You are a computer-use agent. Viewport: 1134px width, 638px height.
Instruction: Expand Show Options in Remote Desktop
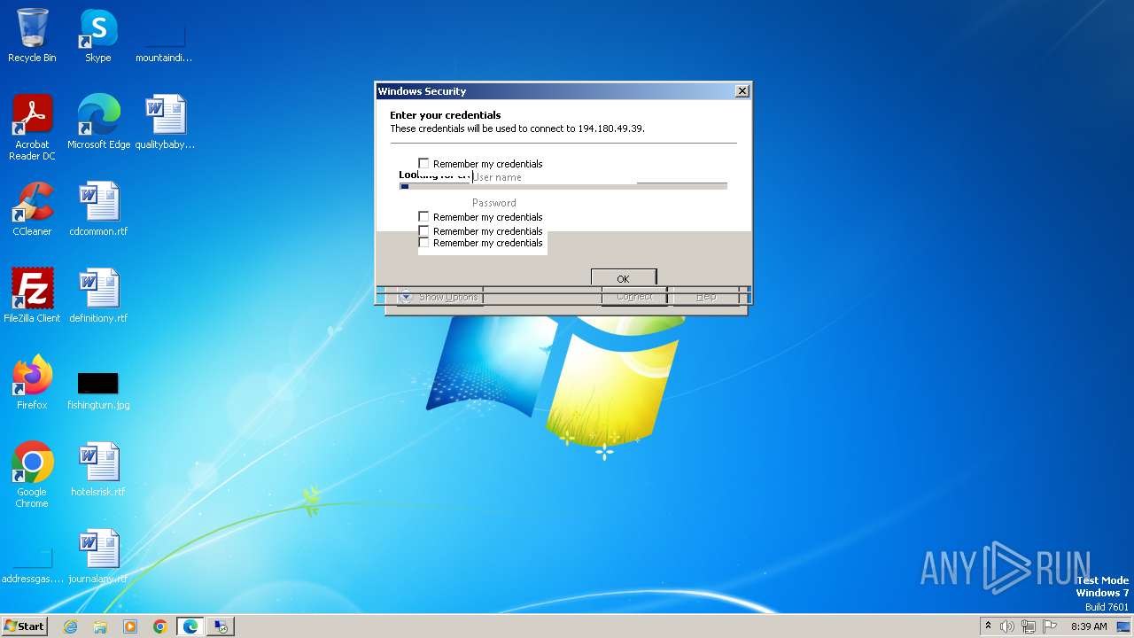[439, 297]
